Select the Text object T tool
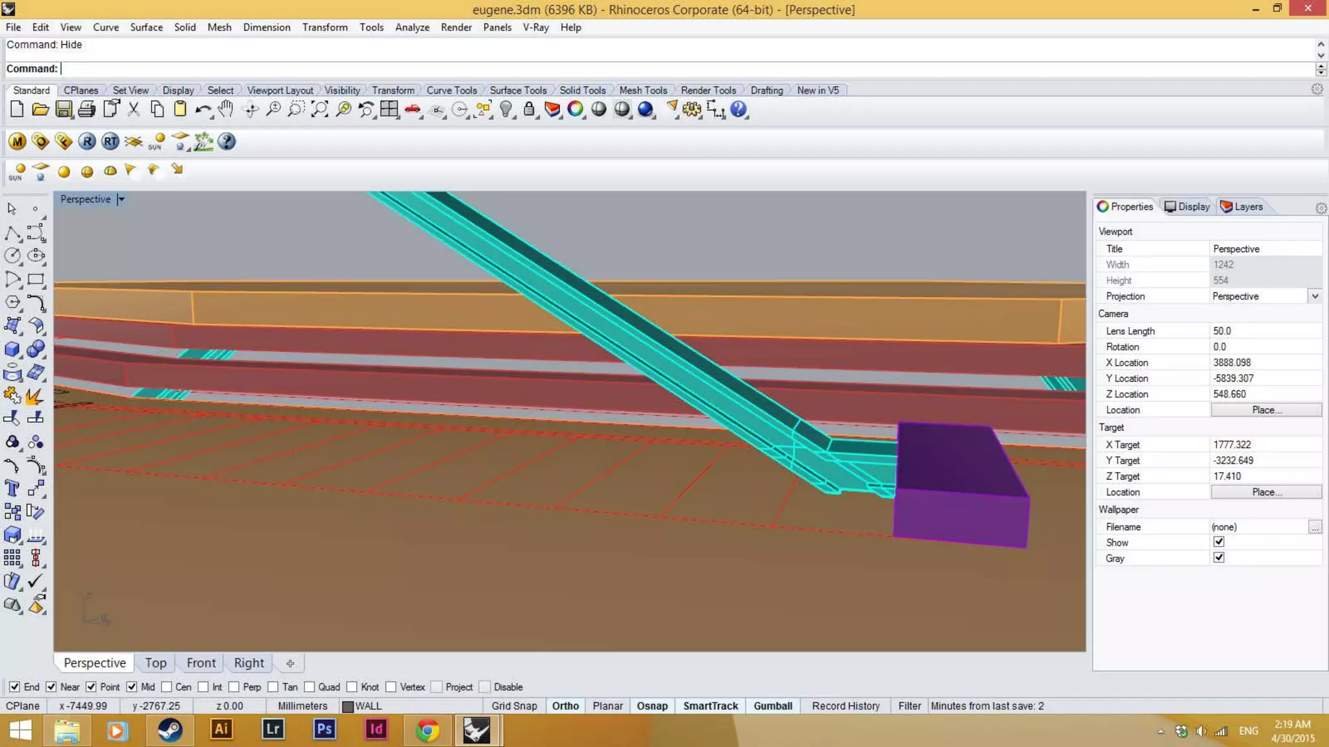The width and height of the screenshot is (1329, 747). tap(12, 488)
